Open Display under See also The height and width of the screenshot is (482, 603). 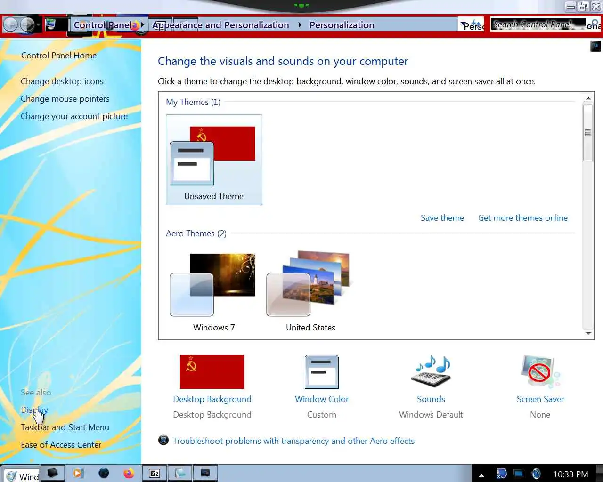tap(34, 410)
